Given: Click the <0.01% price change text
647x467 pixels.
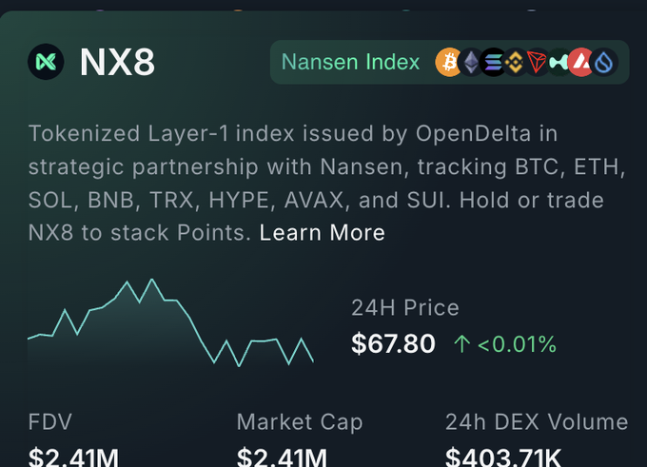Looking at the screenshot, I should (x=517, y=344).
